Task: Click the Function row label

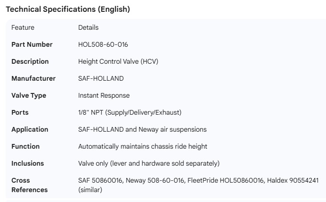Action: (x=26, y=146)
